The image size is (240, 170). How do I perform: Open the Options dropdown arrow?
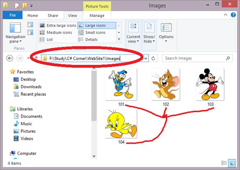[166, 41]
